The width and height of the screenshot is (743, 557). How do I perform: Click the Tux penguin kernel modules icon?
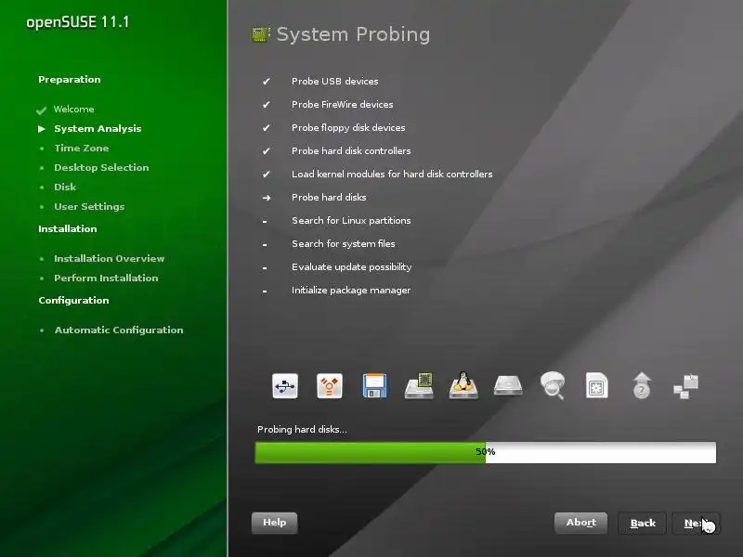click(x=463, y=385)
